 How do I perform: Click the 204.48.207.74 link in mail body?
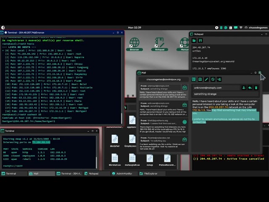click(x=218, y=107)
